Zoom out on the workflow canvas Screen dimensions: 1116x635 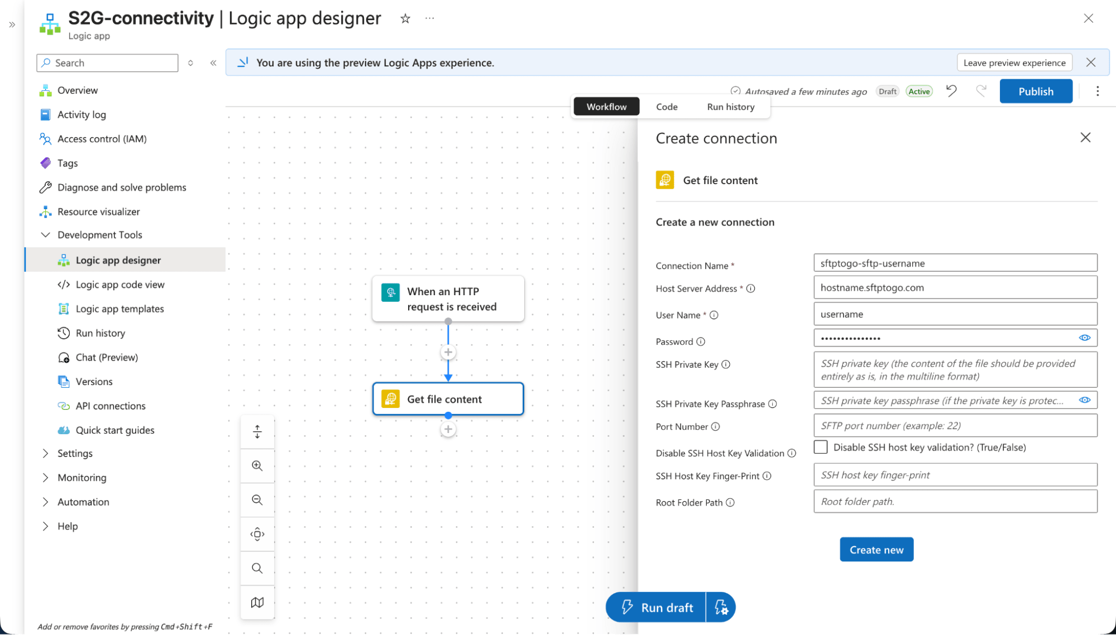click(257, 500)
